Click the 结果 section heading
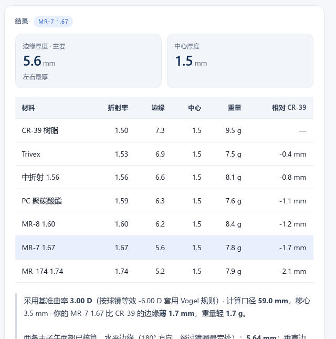336x339 pixels. tap(22, 21)
